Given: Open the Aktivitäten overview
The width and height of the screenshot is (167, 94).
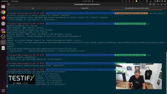Looking at the screenshot, I should click(x=5, y=1).
